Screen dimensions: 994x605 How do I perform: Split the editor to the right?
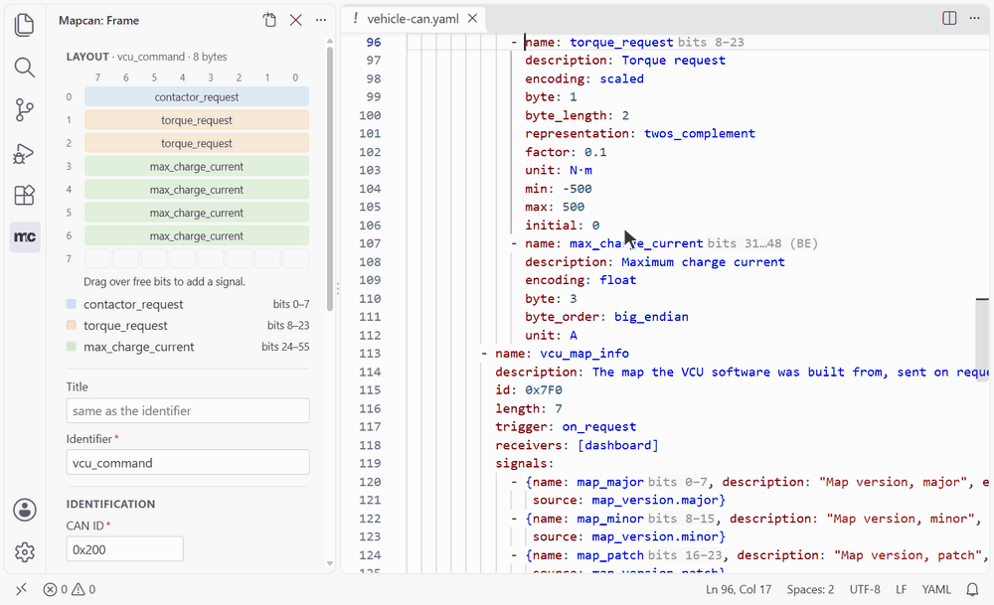[949, 18]
